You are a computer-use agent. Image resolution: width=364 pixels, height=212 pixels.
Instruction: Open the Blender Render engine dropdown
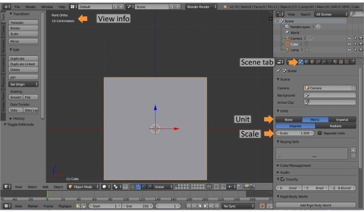(x=201, y=7)
